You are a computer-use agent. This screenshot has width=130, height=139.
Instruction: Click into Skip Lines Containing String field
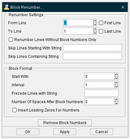click(x=92, y=56)
